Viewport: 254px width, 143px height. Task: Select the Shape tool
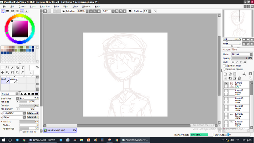coord(17,68)
